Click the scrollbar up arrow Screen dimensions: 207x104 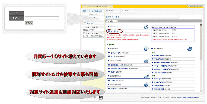click(201, 25)
